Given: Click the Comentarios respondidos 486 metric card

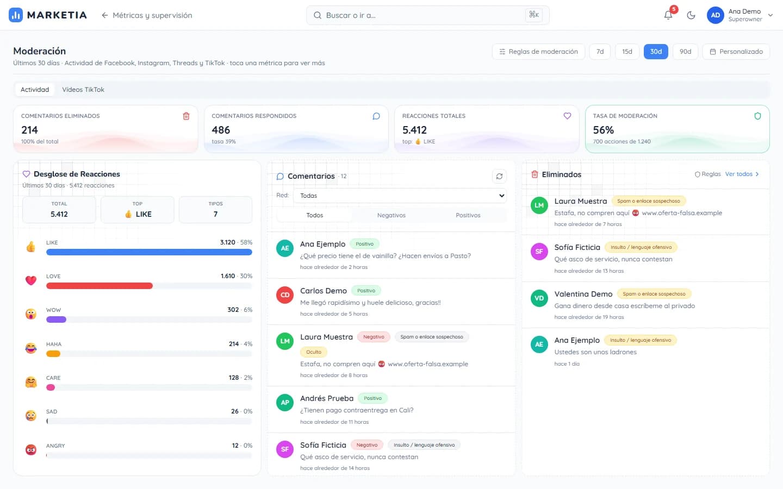Looking at the screenshot, I should pos(296,129).
